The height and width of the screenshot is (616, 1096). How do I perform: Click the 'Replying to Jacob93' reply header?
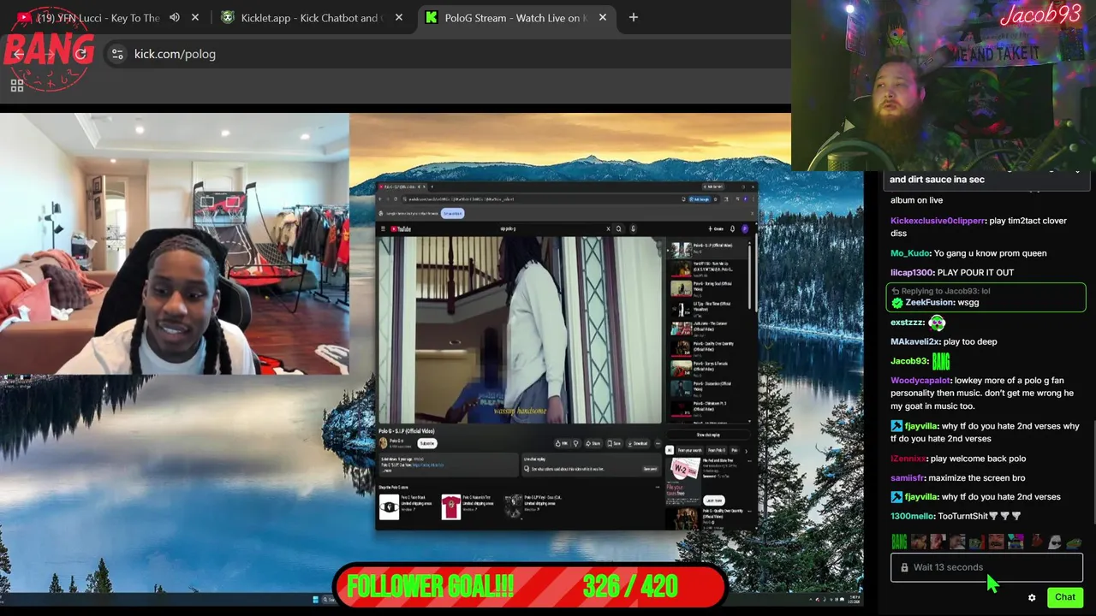coord(940,291)
